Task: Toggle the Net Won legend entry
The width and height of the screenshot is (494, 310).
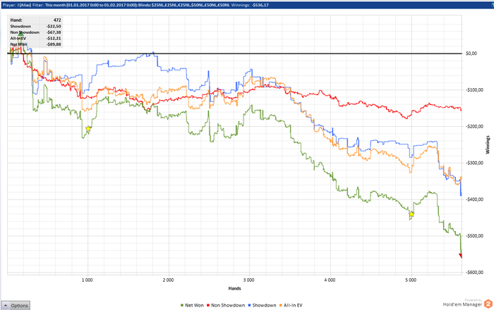Action: (x=192, y=305)
